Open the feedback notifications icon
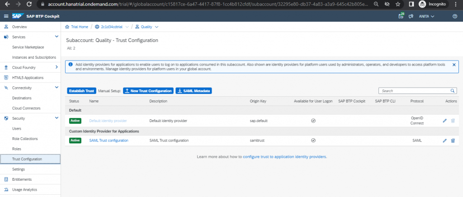 pos(411,16)
